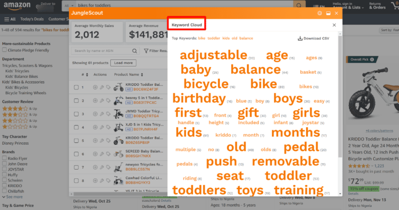Select Kids' Tricycles department
Viewport: 399px width, 210px height.
tap(17, 71)
